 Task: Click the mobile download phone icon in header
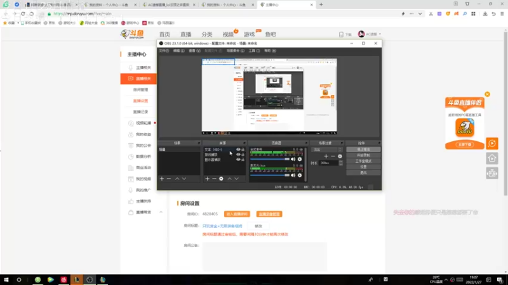tap(341, 34)
